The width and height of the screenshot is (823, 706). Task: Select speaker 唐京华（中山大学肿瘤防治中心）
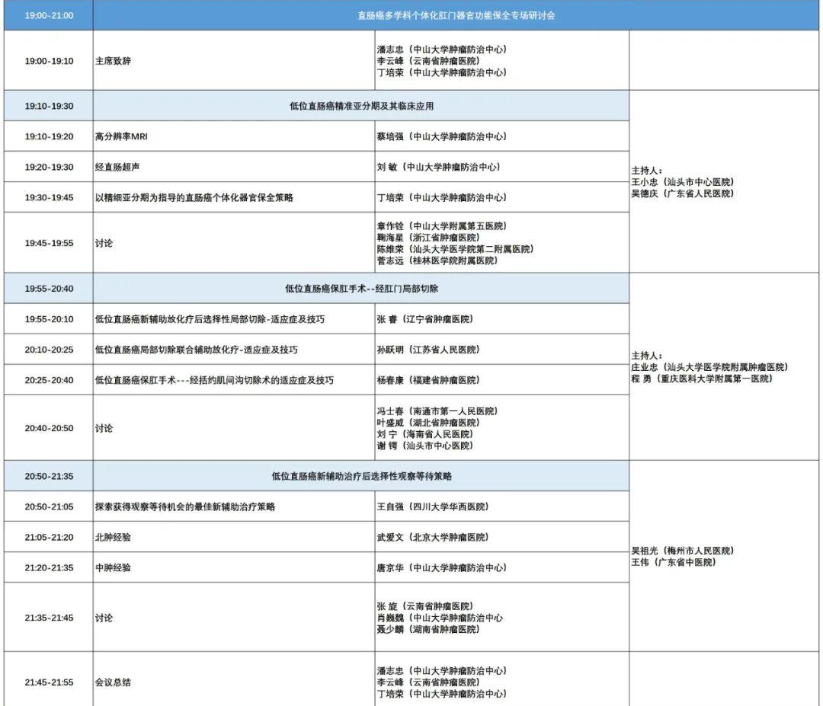tap(442, 567)
